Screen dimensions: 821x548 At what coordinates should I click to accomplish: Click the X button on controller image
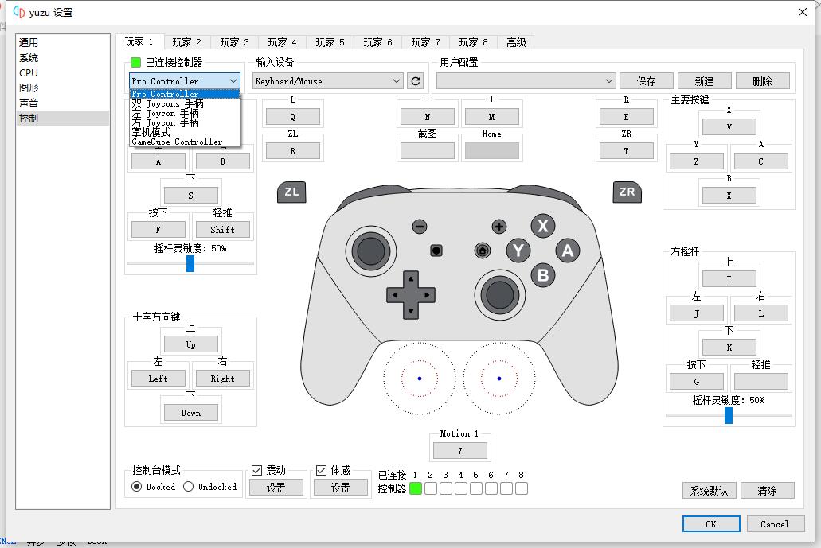tap(543, 226)
